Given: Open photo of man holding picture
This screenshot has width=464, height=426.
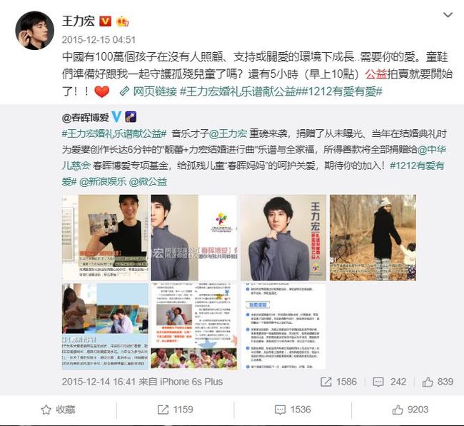Looking at the screenshot, I should (x=105, y=237).
